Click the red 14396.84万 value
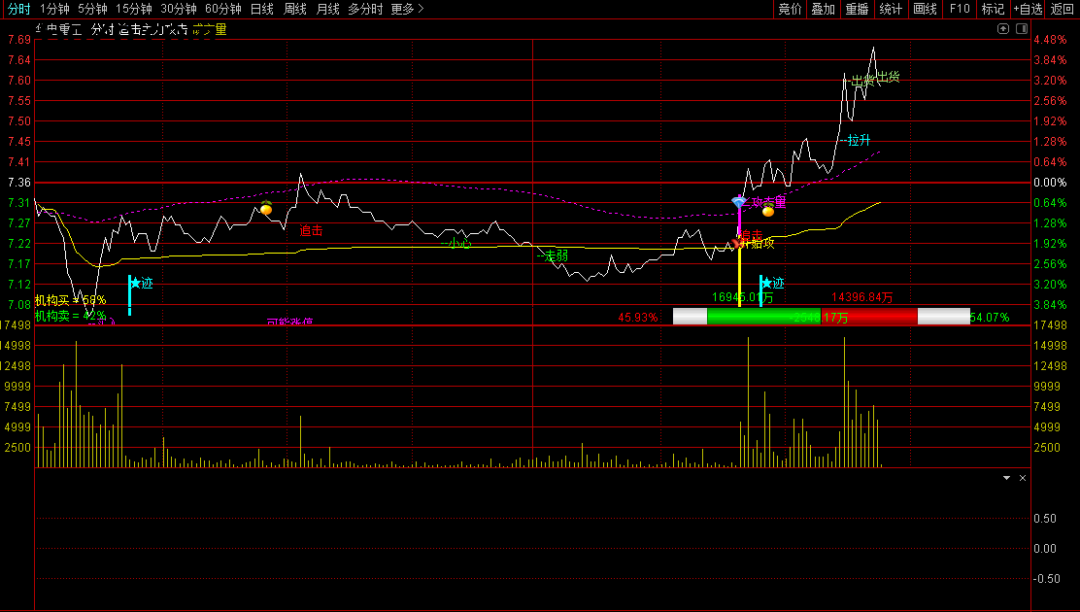Screen dimensions: 1080x612 862,297
